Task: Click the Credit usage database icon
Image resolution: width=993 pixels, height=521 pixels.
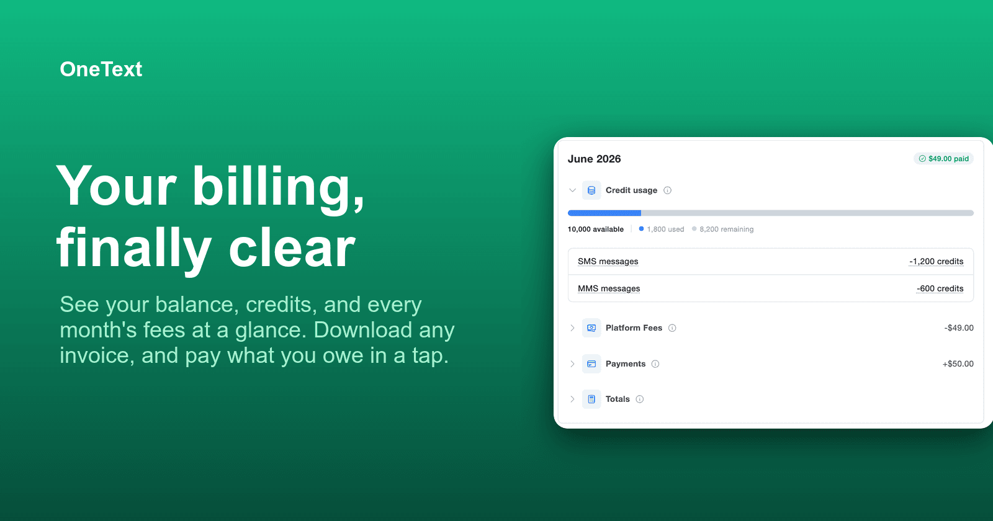Action: click(591, 190)
